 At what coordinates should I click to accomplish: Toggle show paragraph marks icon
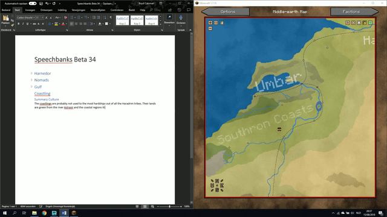click(x=111, y=17)
